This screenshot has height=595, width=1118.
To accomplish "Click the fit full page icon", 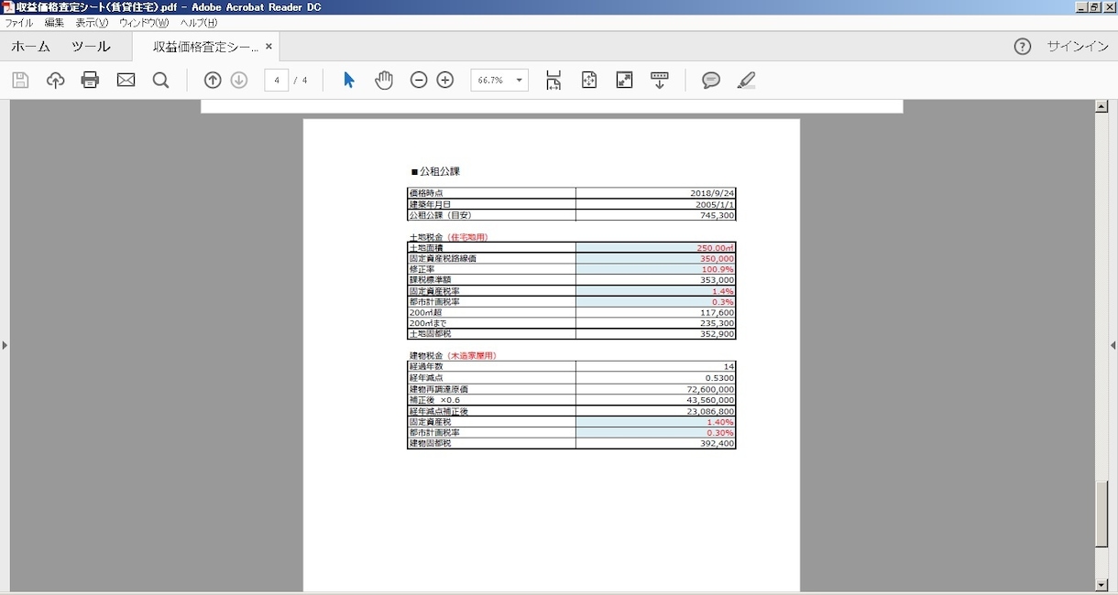I will pyautogui.click(x=589, y=81).
